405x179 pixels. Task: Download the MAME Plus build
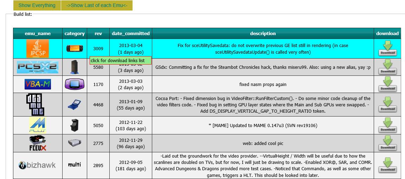pos(387,125)
